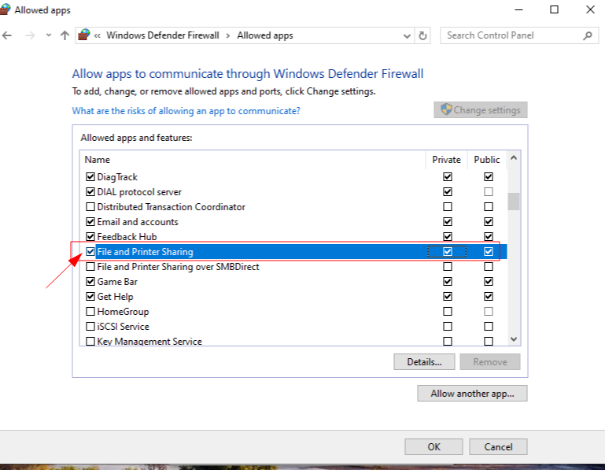The image size is (605, 470).
Task: Expand the address bar history dropdown
Action: point(407,36)
